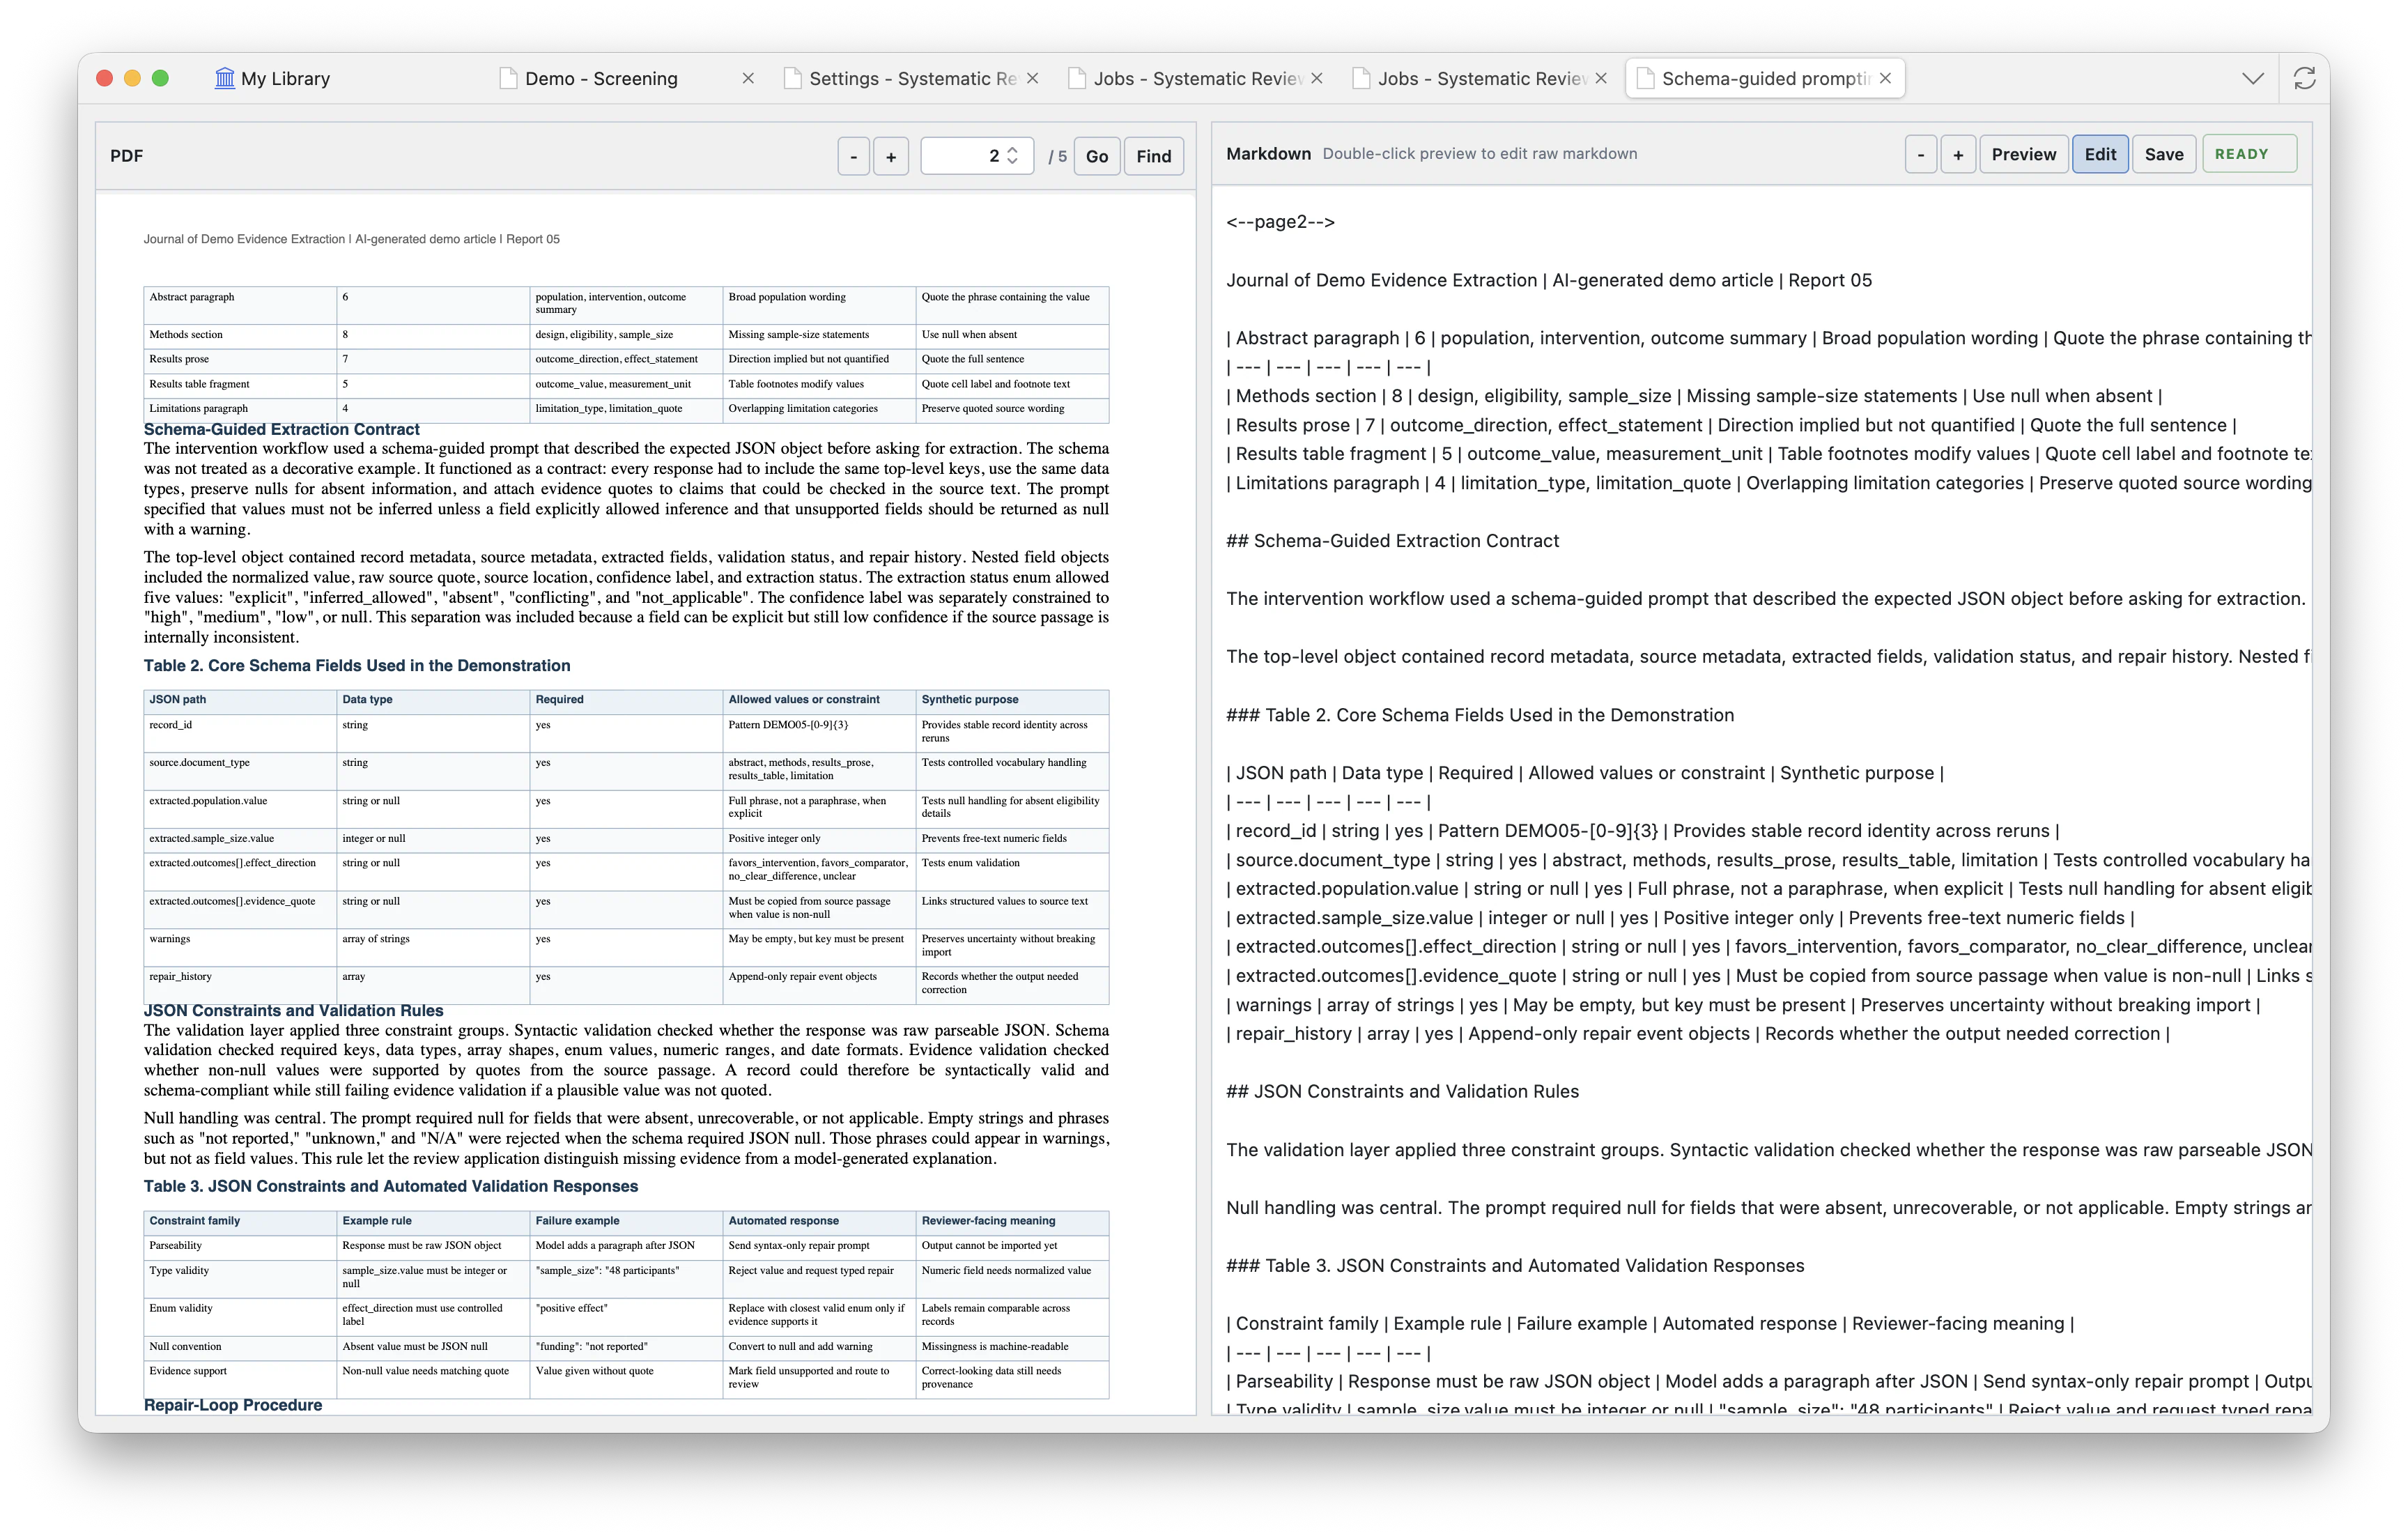Open Find in the PDF panel
This screenshot has height=1536, width=2408.
click(x=1153, y=156)
